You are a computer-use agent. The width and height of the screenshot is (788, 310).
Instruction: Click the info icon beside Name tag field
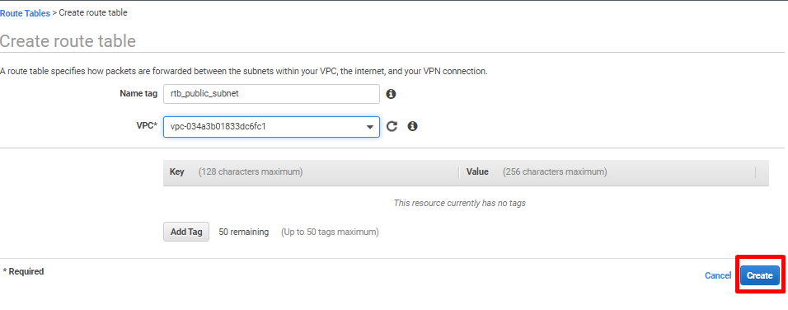click(391, 94)
